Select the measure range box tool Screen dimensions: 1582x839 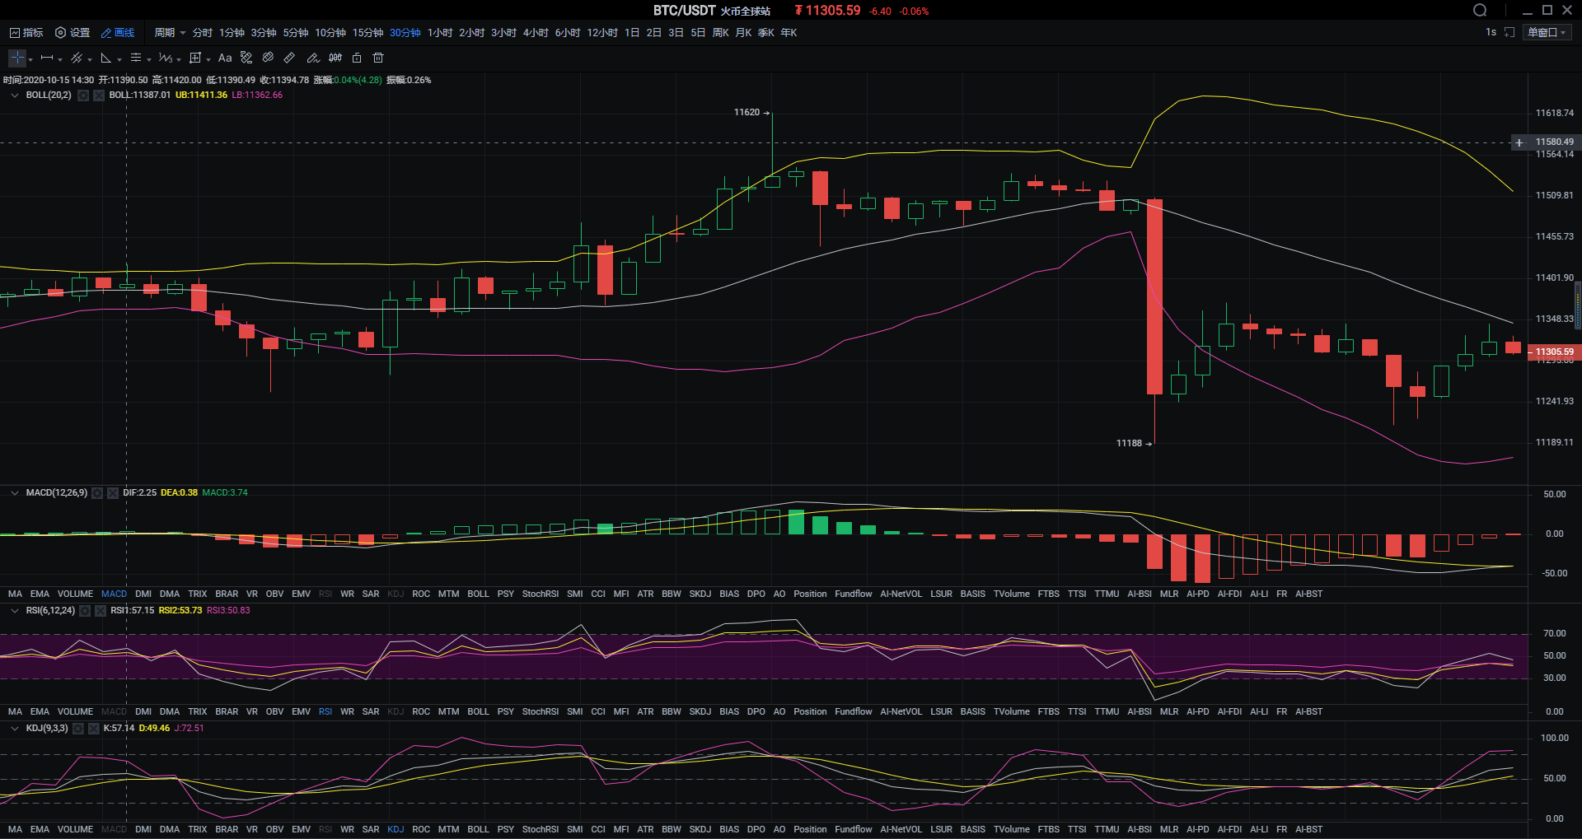pyautogui.click(x=195, y=58)
